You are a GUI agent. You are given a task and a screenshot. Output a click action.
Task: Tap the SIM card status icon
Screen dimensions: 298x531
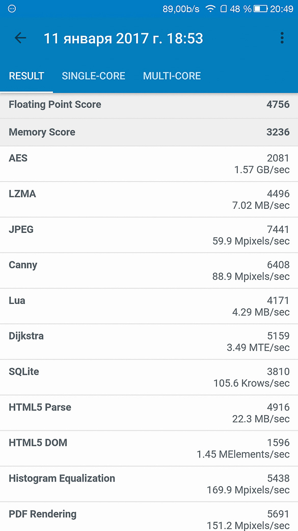point(223,9)
